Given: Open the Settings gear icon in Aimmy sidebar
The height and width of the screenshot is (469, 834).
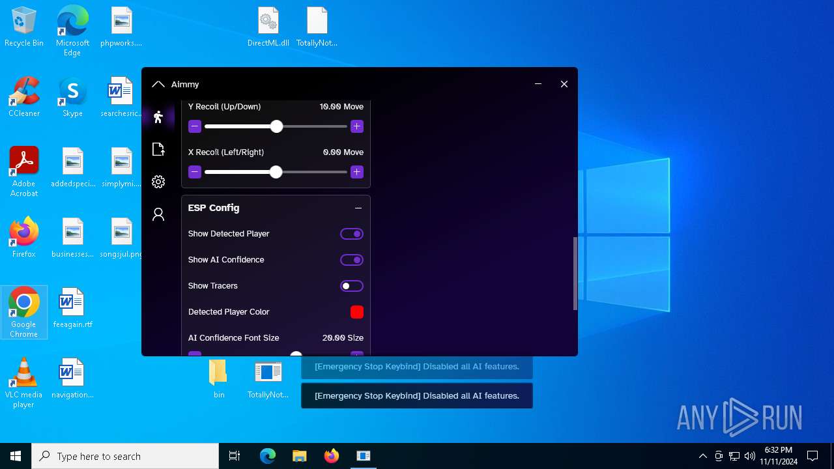Looking at the screenshot, I should point(158,182).
